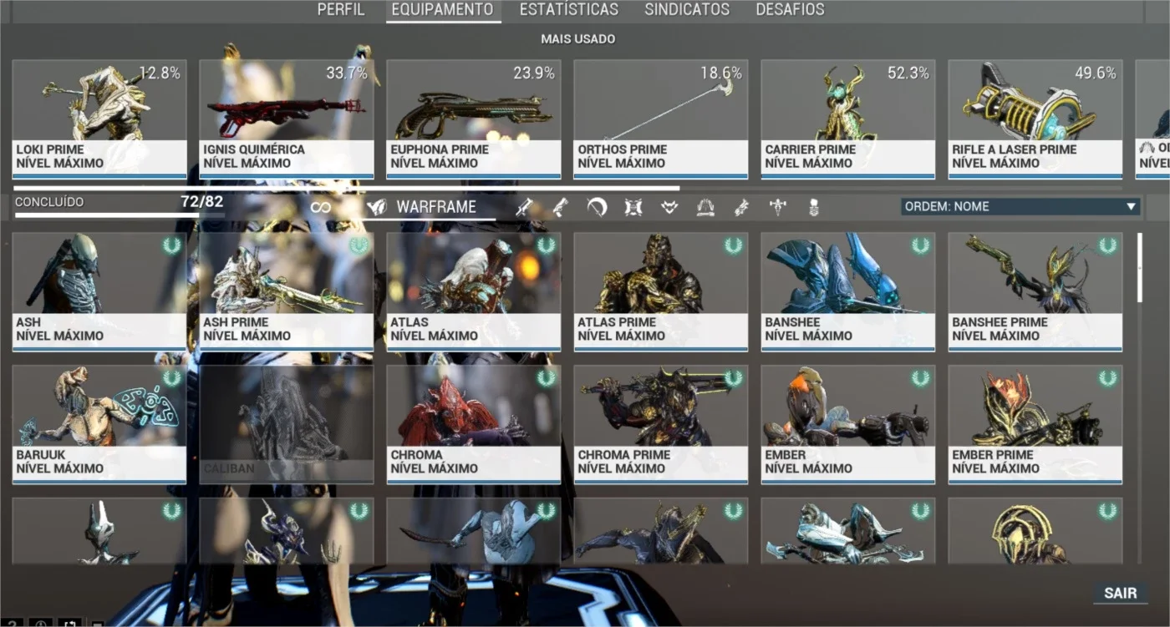Viewport: 1170px width, 627px height.
Task: Select the EQUIPAMENTO tab
Action: click(x=443, y=10)
